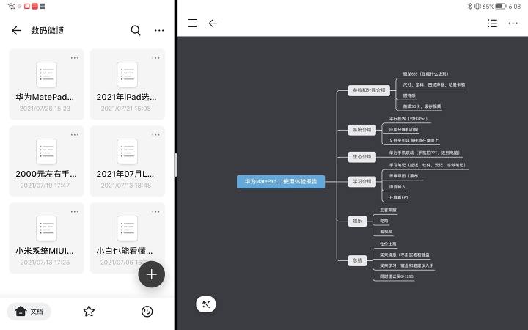Viewport: 528px width, 330px height.
Task: Open options for the 小米系统MIUI document card
Action: coord(75,212)
